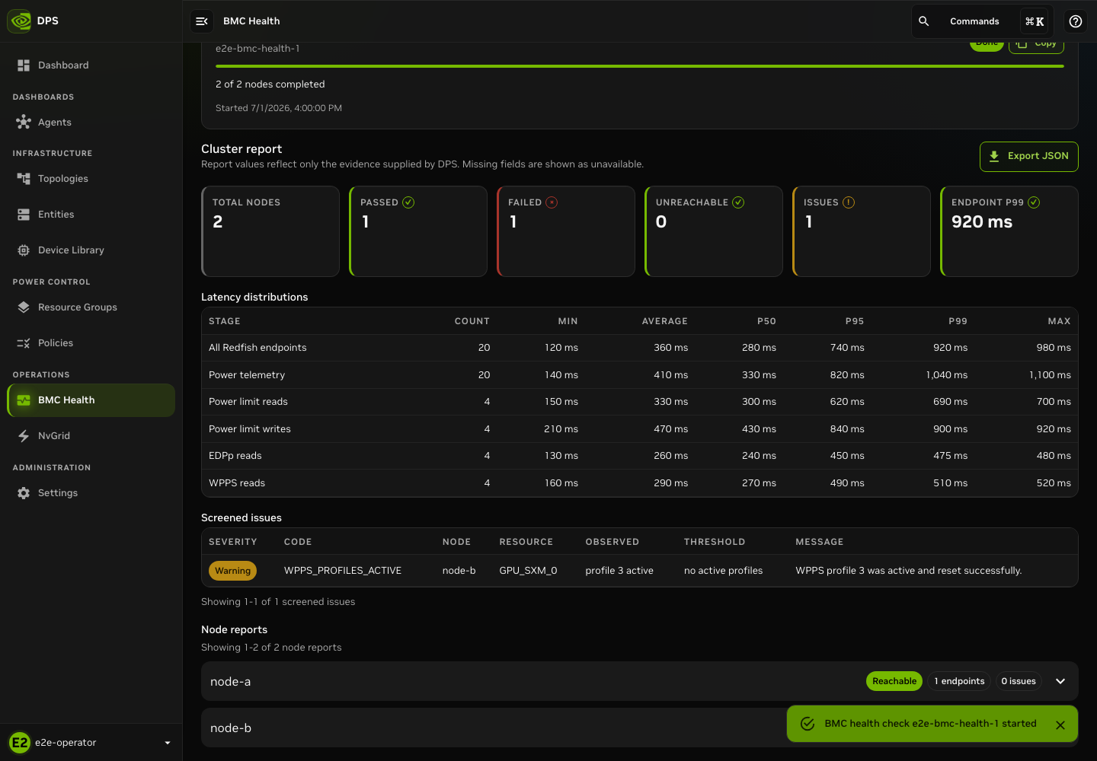This screenshot has height=761, width=1097.
Task: Collapse the sidebar with the menu toggle icon
Action: 202,21
